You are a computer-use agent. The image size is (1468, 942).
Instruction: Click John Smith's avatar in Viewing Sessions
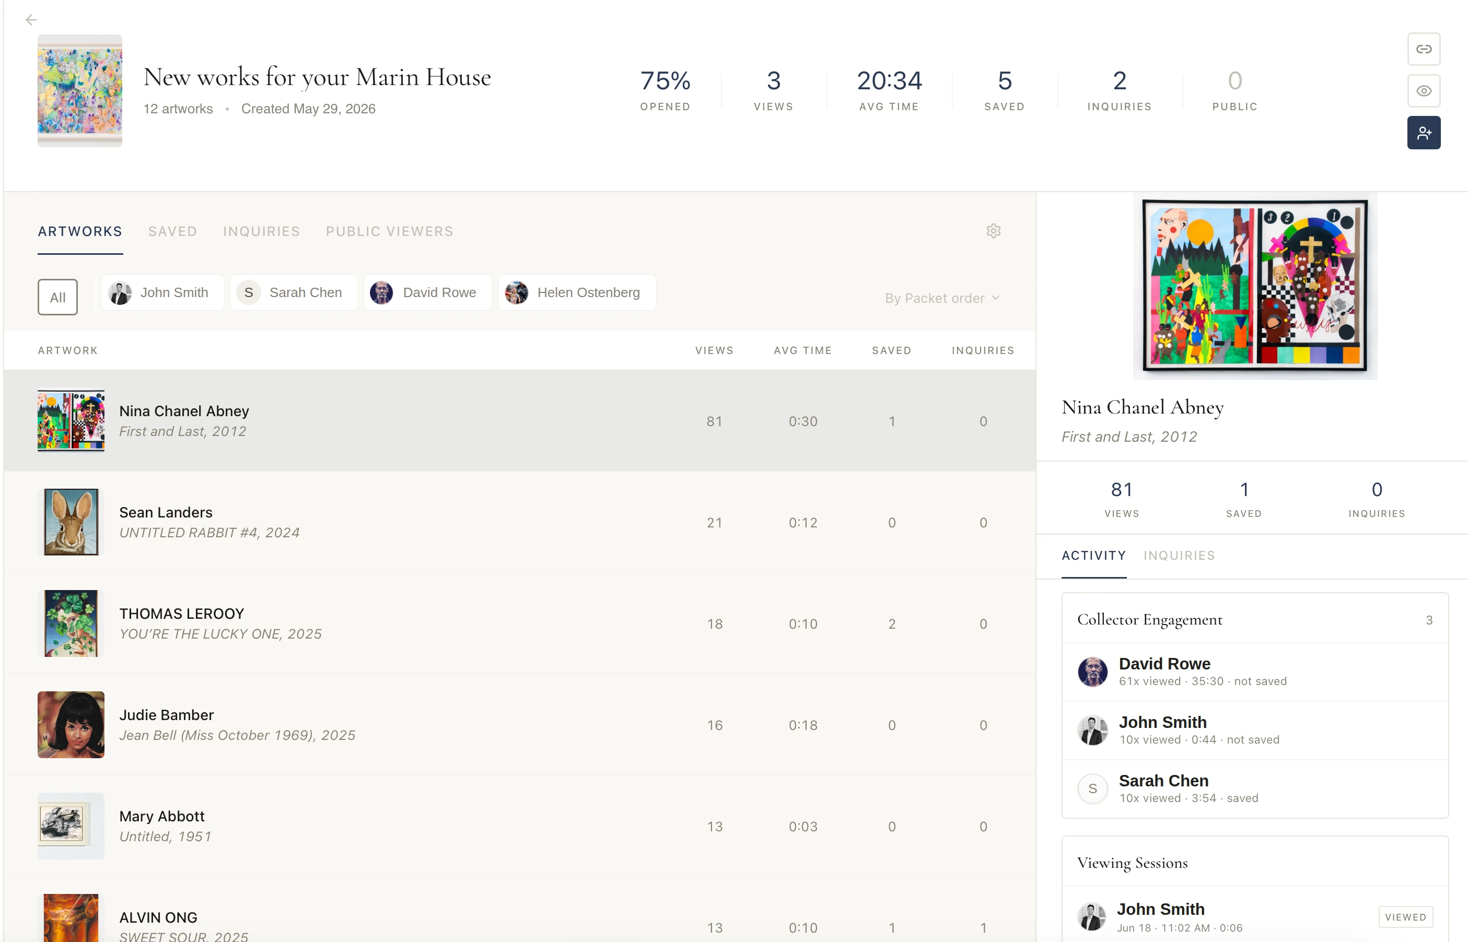tap(1091, 916)
